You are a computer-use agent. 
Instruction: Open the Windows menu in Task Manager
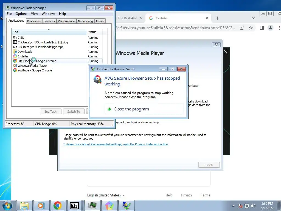pyautogui.click(x=48, y=14)
